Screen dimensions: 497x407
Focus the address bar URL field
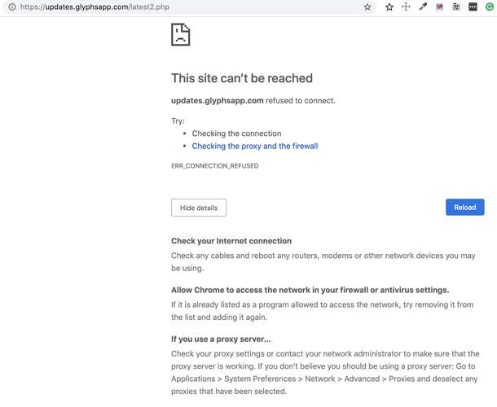tap(190, 7)
